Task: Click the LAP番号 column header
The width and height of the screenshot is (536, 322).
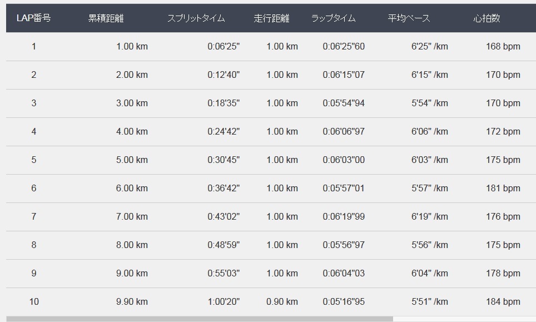Action: click(x=33, y=18)
